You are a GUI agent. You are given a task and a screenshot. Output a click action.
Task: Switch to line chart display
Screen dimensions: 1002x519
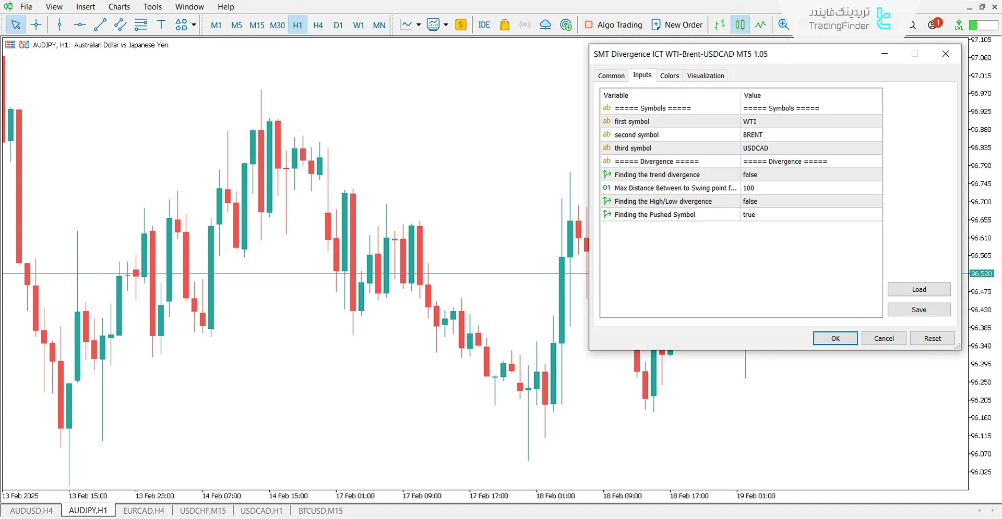(x=760, y=24)
